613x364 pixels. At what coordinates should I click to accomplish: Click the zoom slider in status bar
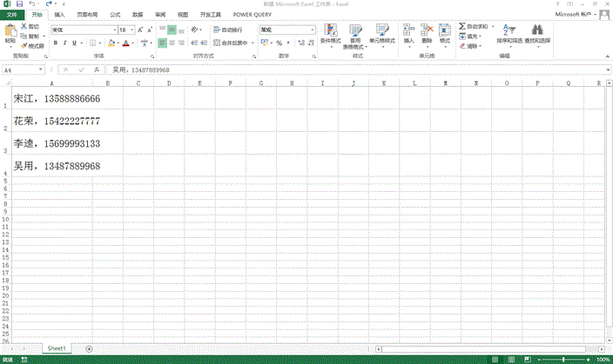pyautogui.click(x=566, y=359)
